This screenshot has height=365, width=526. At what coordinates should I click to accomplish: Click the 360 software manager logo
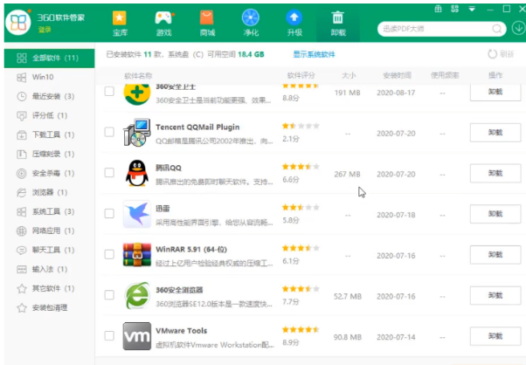pyautogui.click(x=17, y=23)
